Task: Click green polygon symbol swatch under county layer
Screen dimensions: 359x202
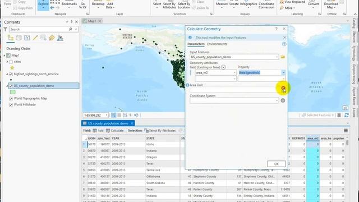Action: 12,92
